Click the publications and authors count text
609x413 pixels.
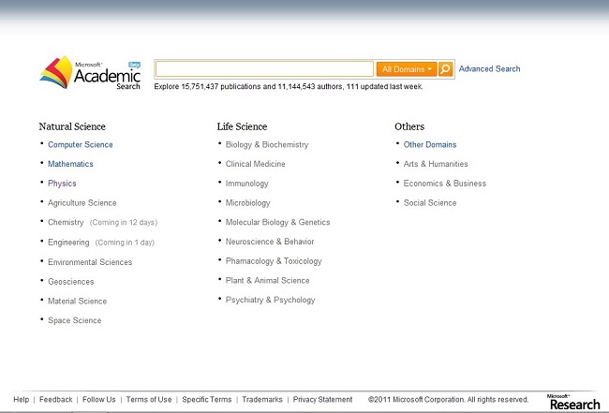click(x=289, y=86)
